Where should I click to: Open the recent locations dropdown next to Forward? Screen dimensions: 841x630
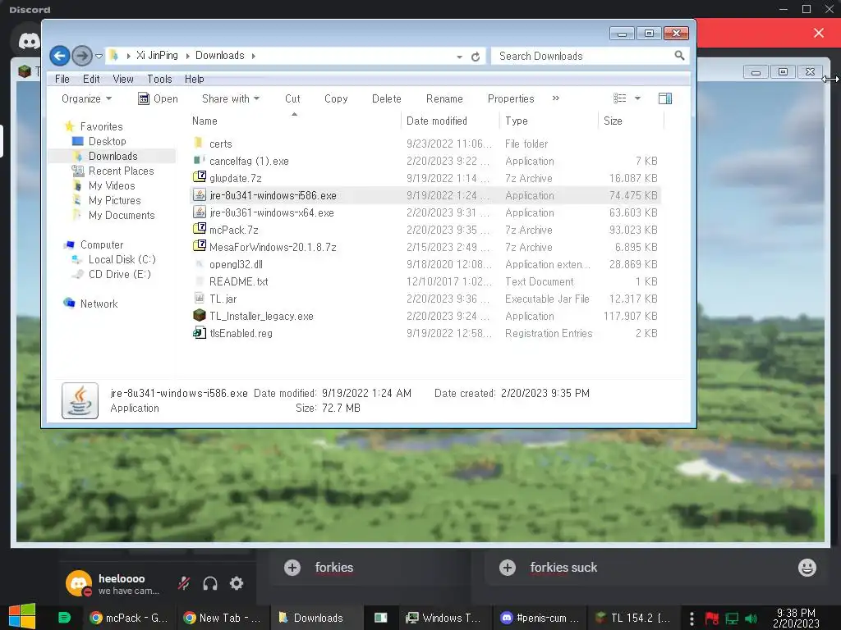click(99, 56)
